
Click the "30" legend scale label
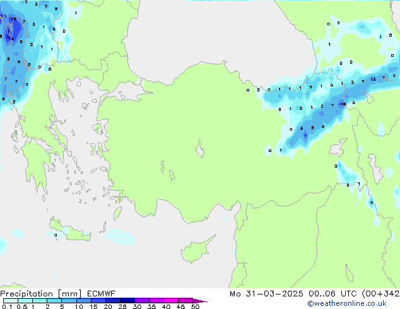(x=137, y=306)
